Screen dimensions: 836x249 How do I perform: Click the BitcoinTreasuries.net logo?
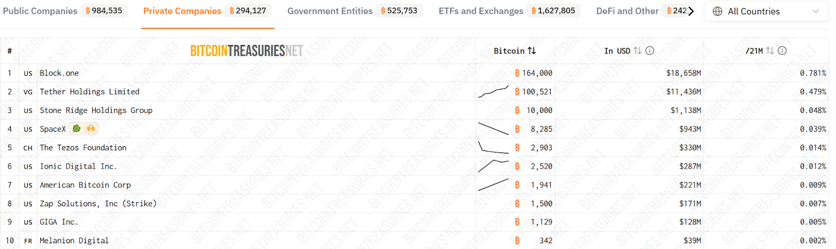click(x=247, y=51)
